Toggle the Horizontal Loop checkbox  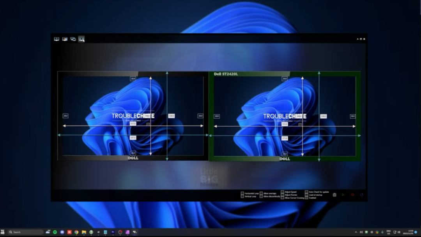242,193
